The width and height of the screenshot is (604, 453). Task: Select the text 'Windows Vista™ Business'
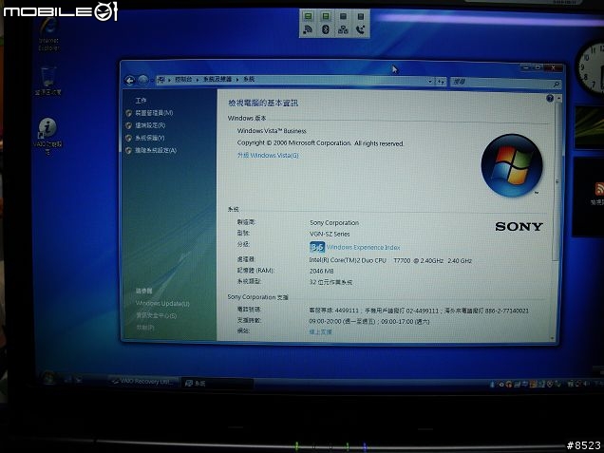[272, 131]
